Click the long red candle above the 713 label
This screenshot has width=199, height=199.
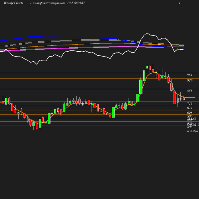click(x=174, y=98)
